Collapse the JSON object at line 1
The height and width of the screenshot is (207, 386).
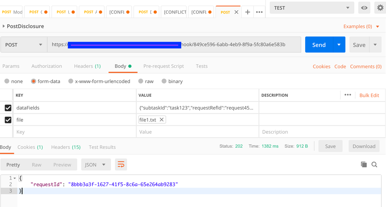(15, 178)
